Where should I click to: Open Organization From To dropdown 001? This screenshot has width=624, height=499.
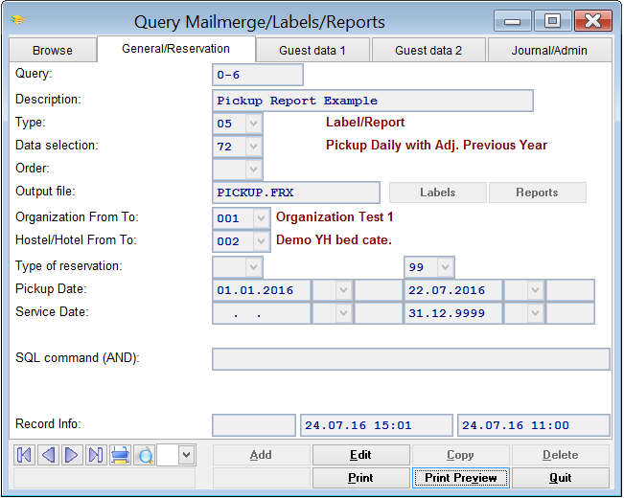point(261,218)
